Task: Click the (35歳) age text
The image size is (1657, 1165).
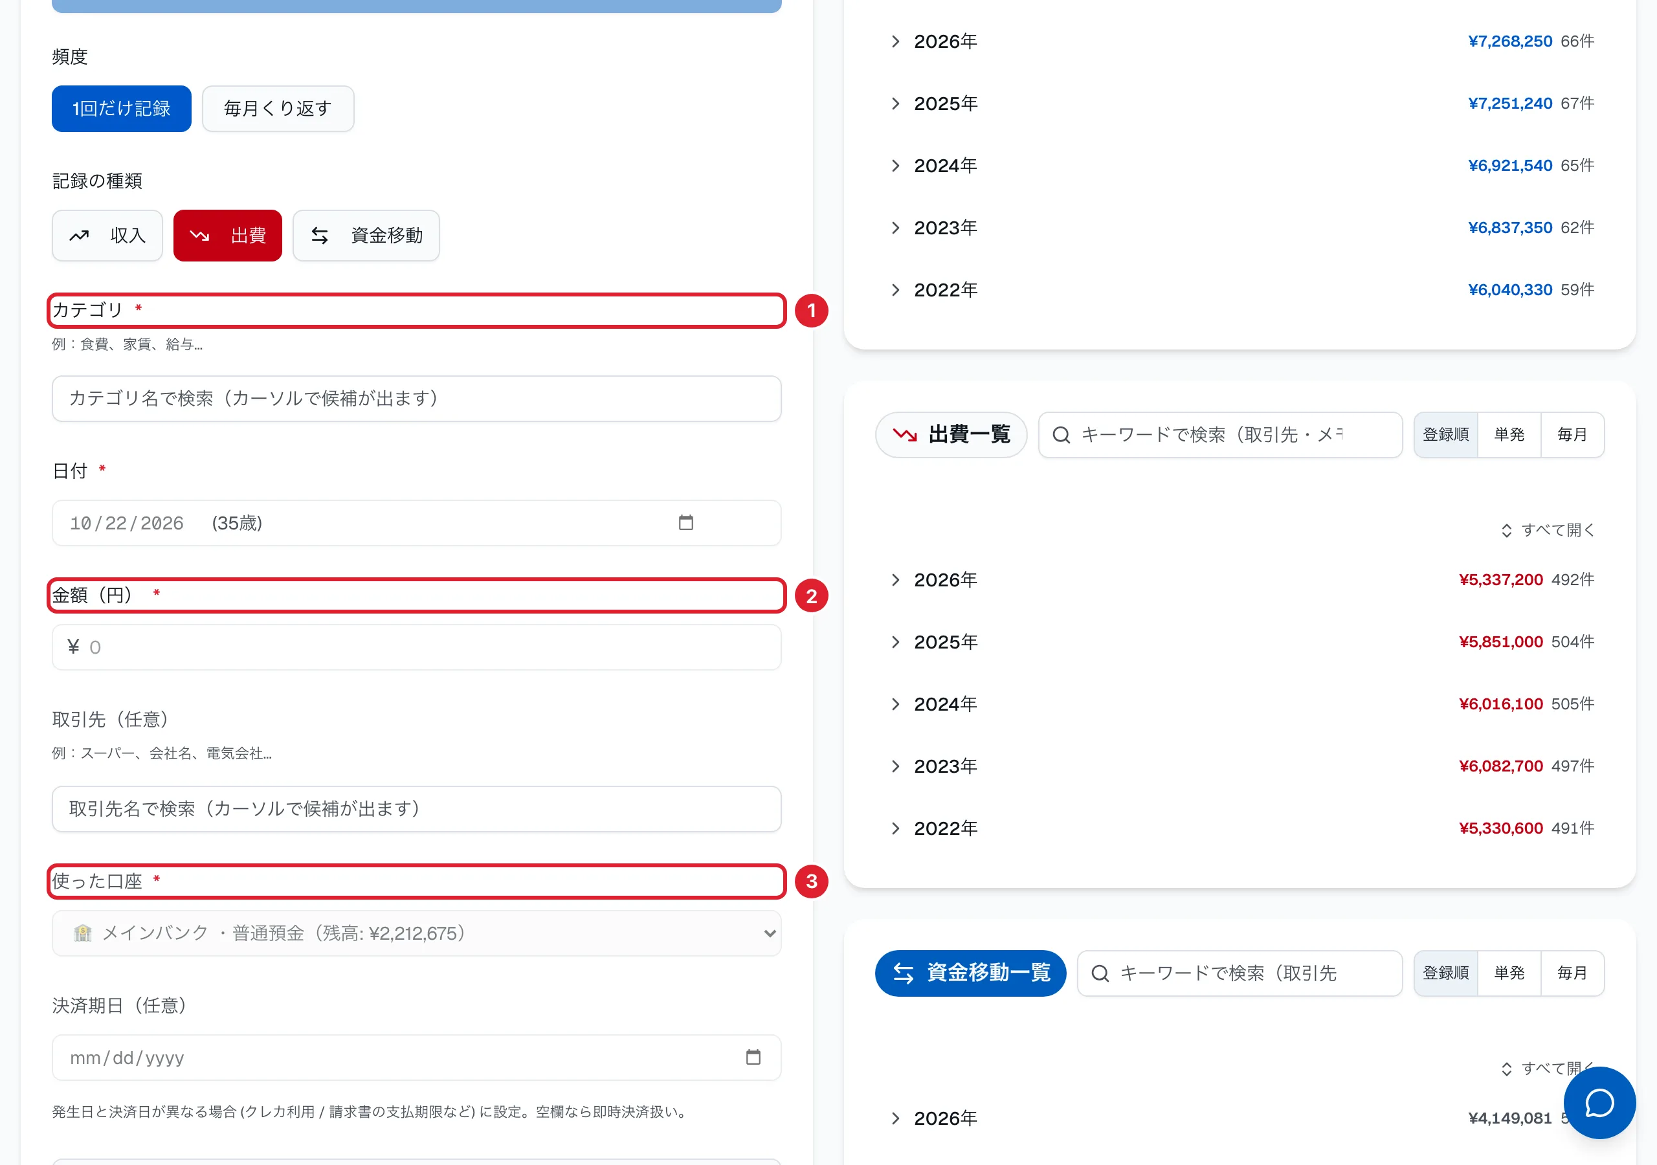Action: click(x=237, y=524)
